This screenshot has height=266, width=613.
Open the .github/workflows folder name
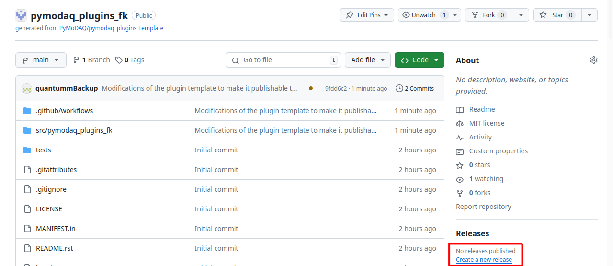click(x=65, y=111)
